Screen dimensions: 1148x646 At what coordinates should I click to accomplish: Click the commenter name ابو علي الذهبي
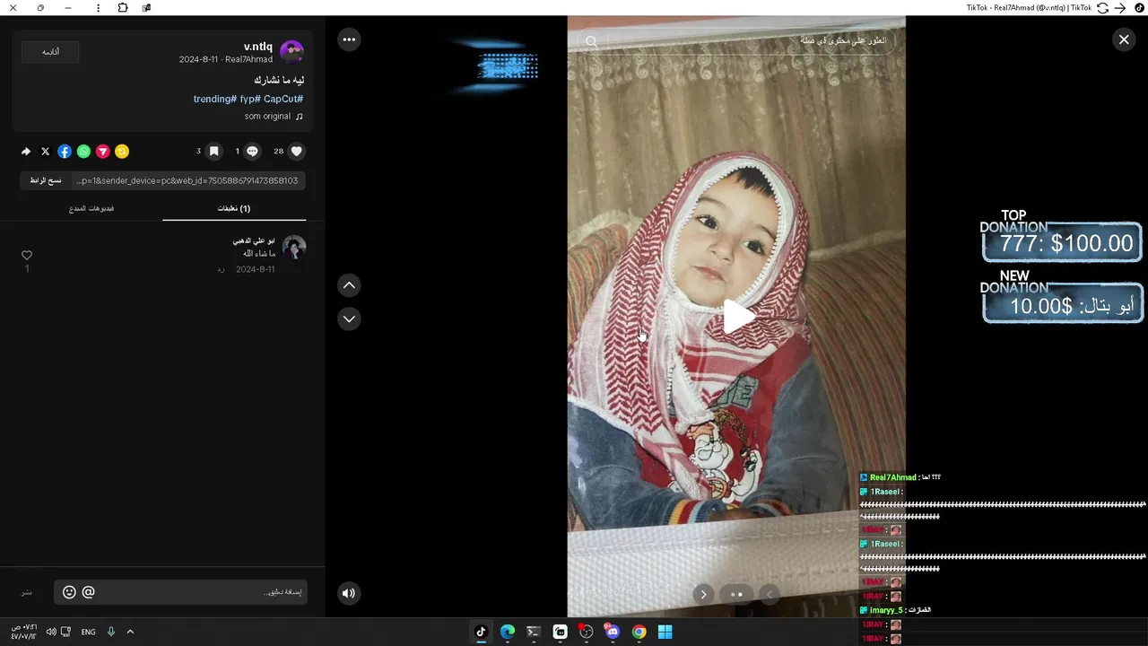[x=254, y=241]
